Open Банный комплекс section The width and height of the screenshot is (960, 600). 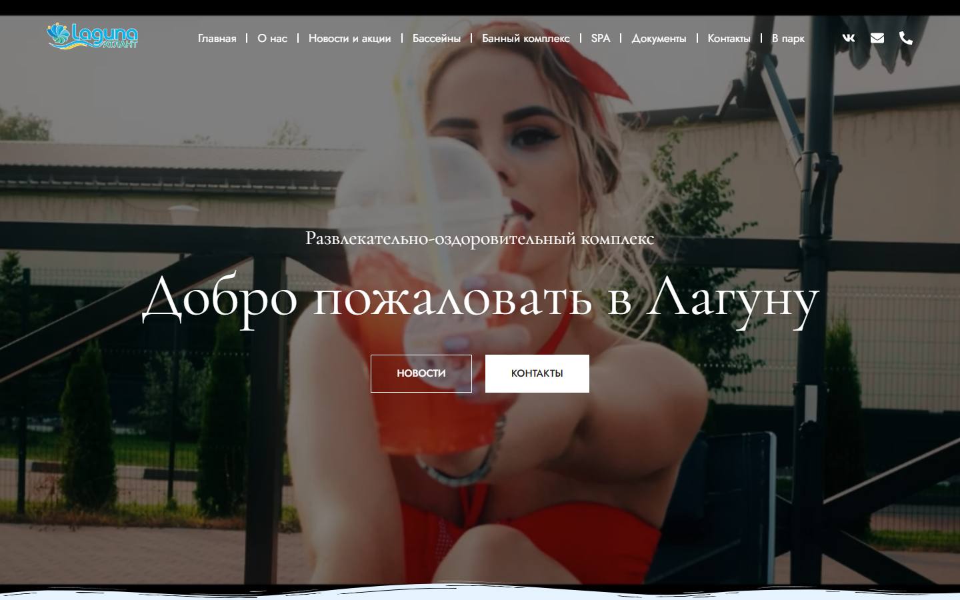[x=525, y=39]
